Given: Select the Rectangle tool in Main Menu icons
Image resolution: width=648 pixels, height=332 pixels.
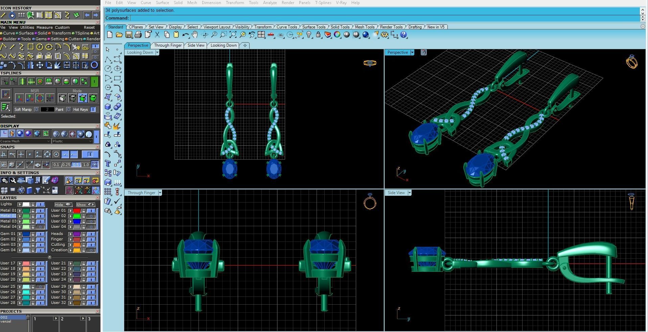Looking at the screenshot, I should (30, 47).
